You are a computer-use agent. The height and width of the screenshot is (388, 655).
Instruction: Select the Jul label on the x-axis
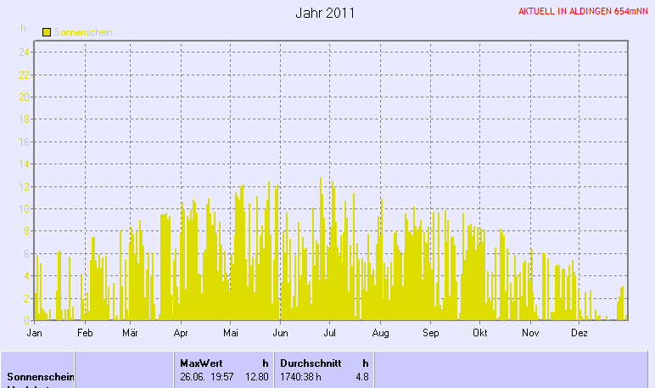pos(330,333)
